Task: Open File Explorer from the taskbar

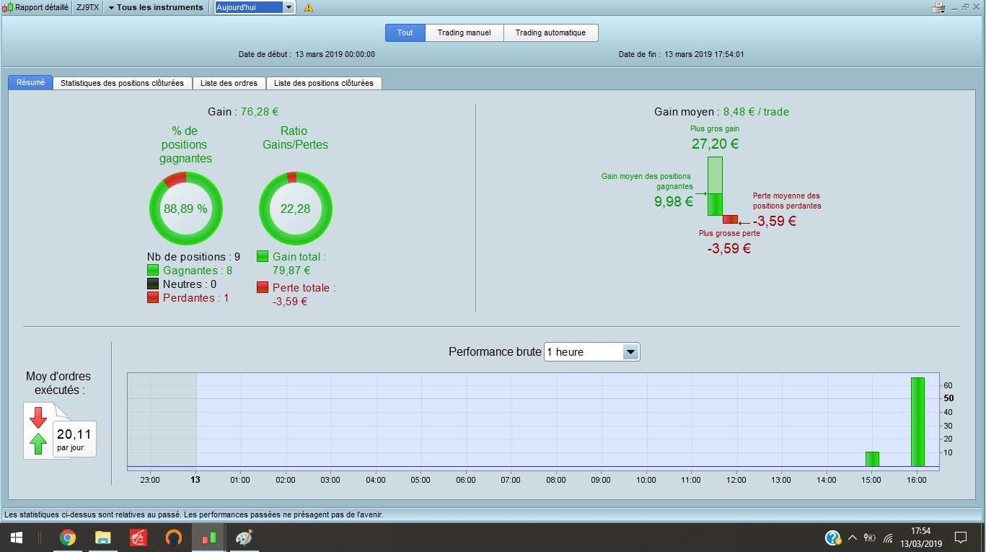Action: (x=102, y=538)
